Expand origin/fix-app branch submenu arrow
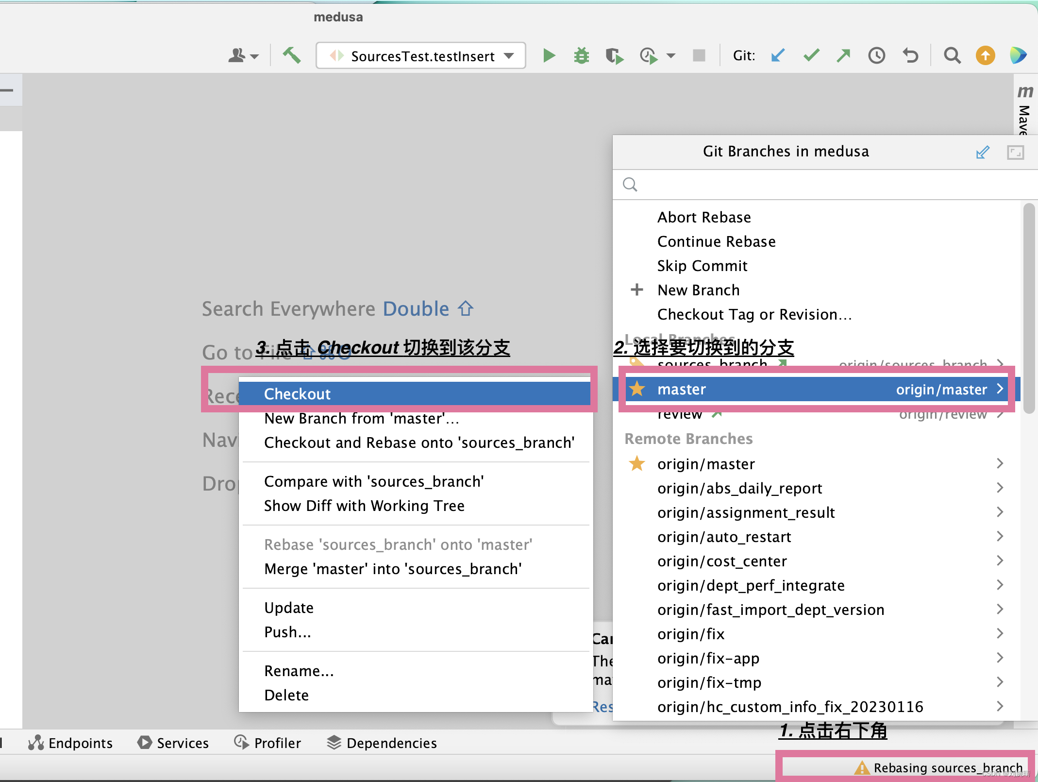Screen dimensions: 1038x782 click(x=1000, y=658)
